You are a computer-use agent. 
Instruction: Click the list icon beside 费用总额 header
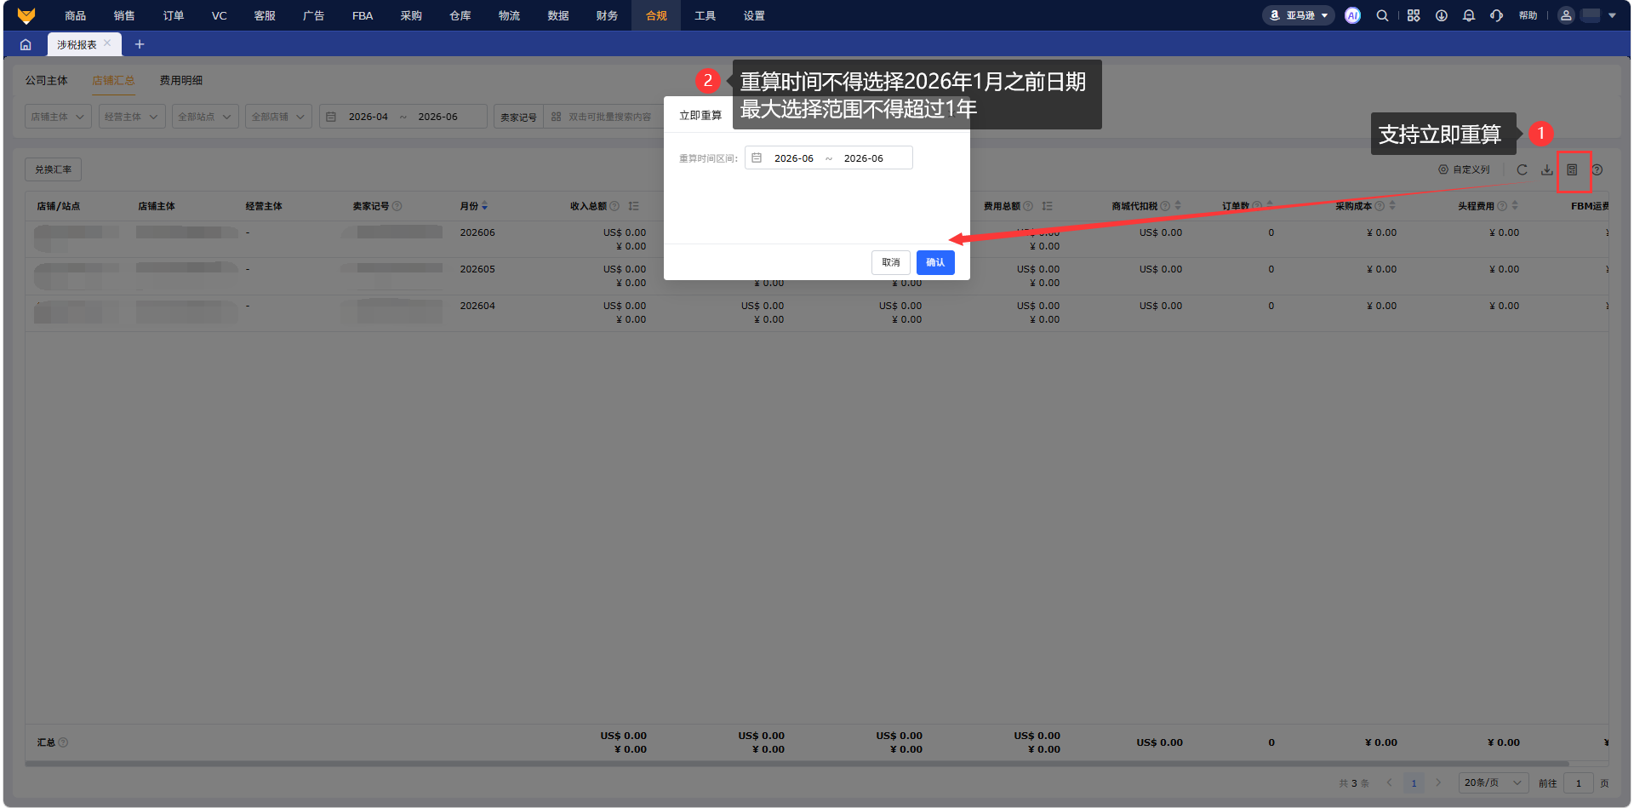tap(1048, 206)
